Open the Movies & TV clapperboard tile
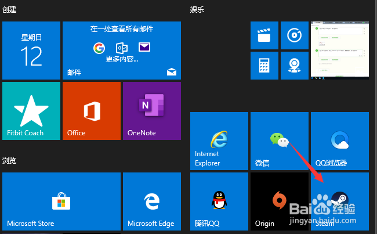Image resolution: width=377 pixels, height=234 pixels. click(x=264, y=35)
